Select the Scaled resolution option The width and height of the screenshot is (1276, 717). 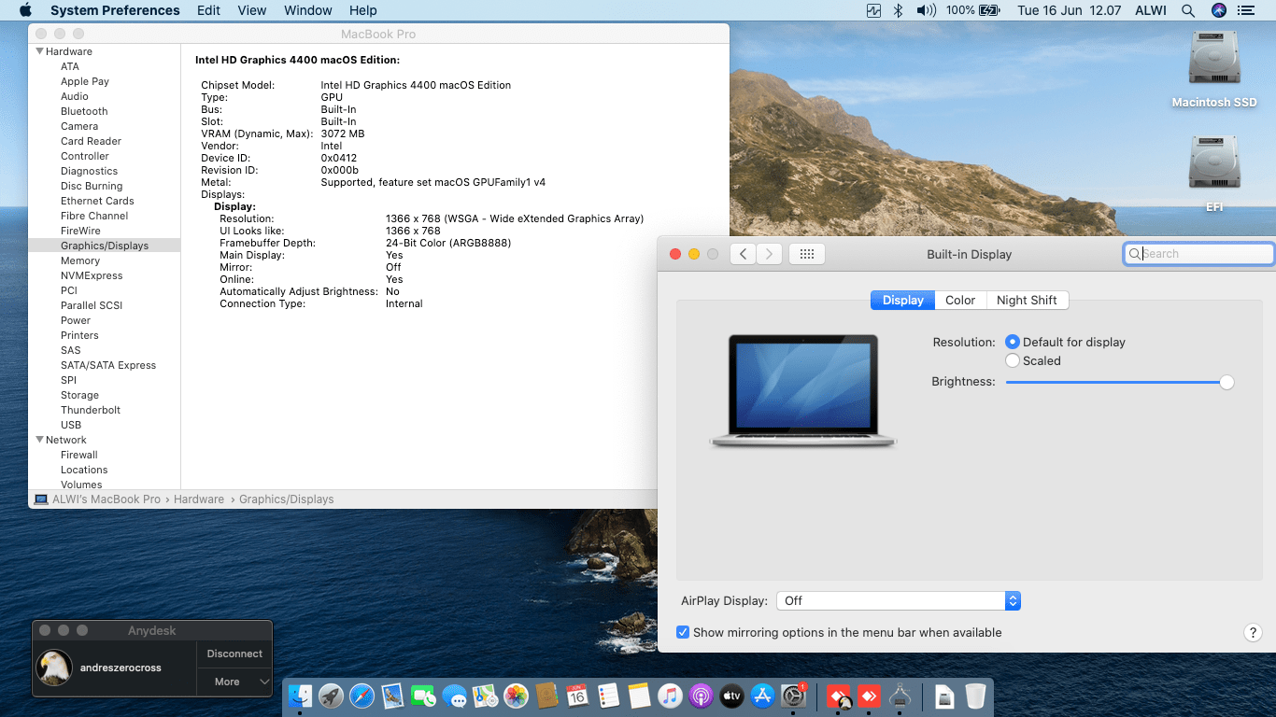point(1013,360)
